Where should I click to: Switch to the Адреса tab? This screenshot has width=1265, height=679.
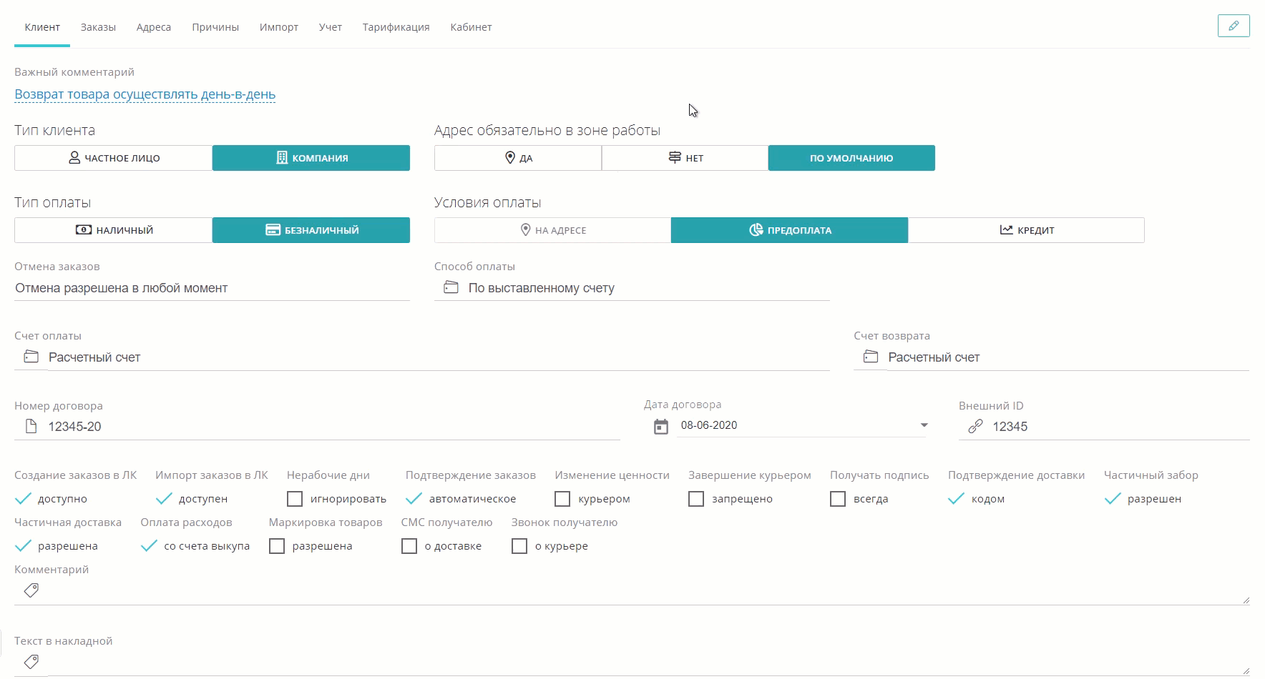pos(154,27)
